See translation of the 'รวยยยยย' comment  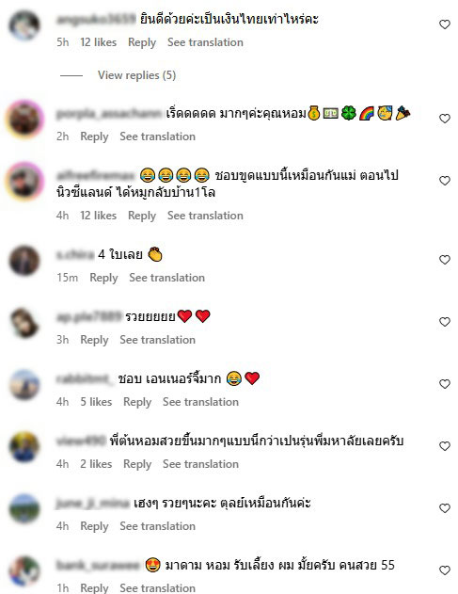pos(157,340)
